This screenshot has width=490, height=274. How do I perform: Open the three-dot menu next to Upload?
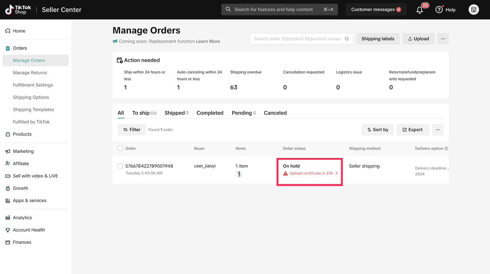443,39
